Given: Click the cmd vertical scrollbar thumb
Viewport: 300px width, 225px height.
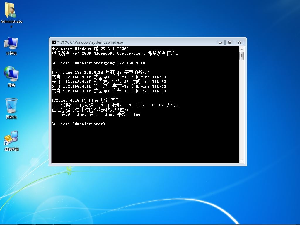Looking at the screenshot, I should [x=242, y=56].
